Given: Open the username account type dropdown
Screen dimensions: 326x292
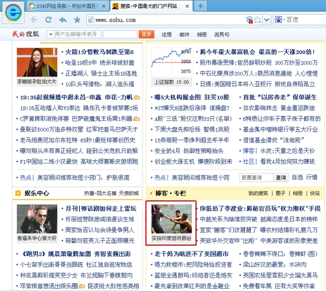Looking at the screenshot, I should tap(51, 34).
